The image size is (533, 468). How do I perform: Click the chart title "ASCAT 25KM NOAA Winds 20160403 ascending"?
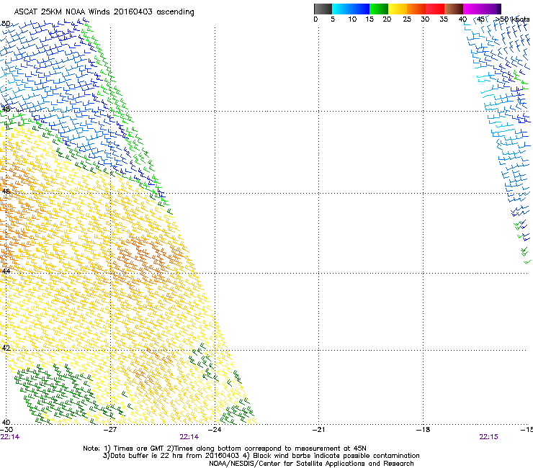pyautogui.click(x=104, y=12)
